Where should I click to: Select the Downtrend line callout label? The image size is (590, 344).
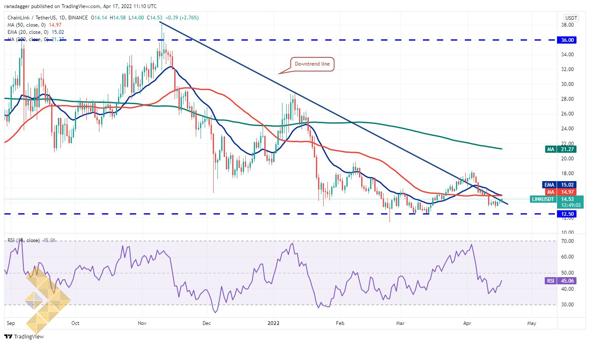[x=312, y=64]
